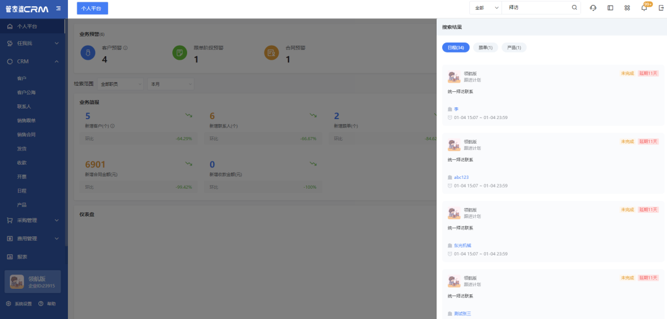This screenshot has width=667, height=319.
Task: Open the 本月 period dropdown
Action: (170, 84)
